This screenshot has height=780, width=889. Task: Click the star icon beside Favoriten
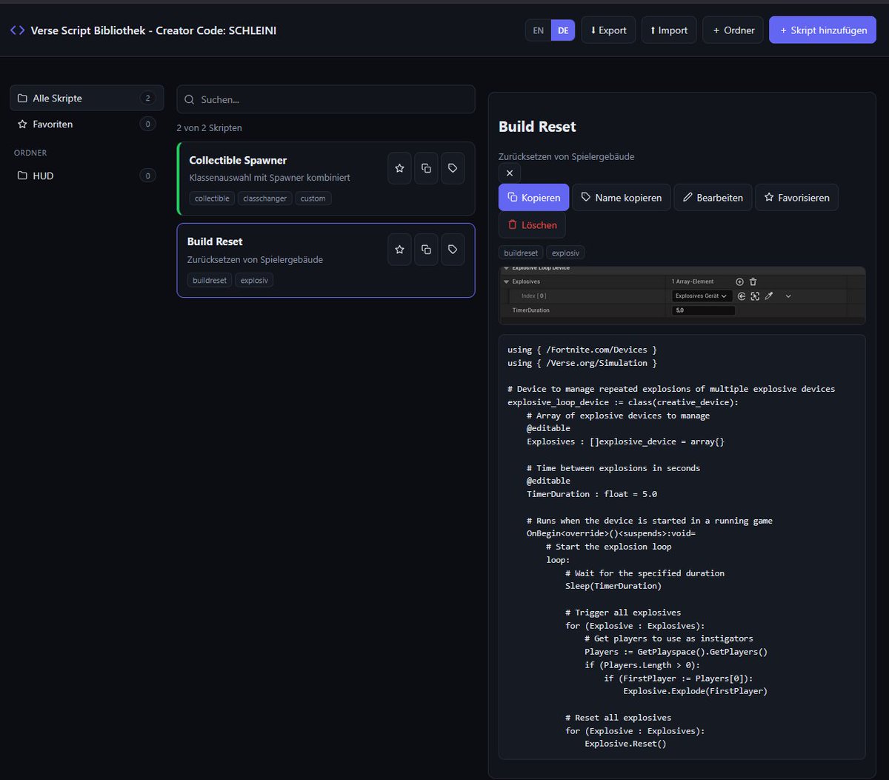click(x=22, y=124)
